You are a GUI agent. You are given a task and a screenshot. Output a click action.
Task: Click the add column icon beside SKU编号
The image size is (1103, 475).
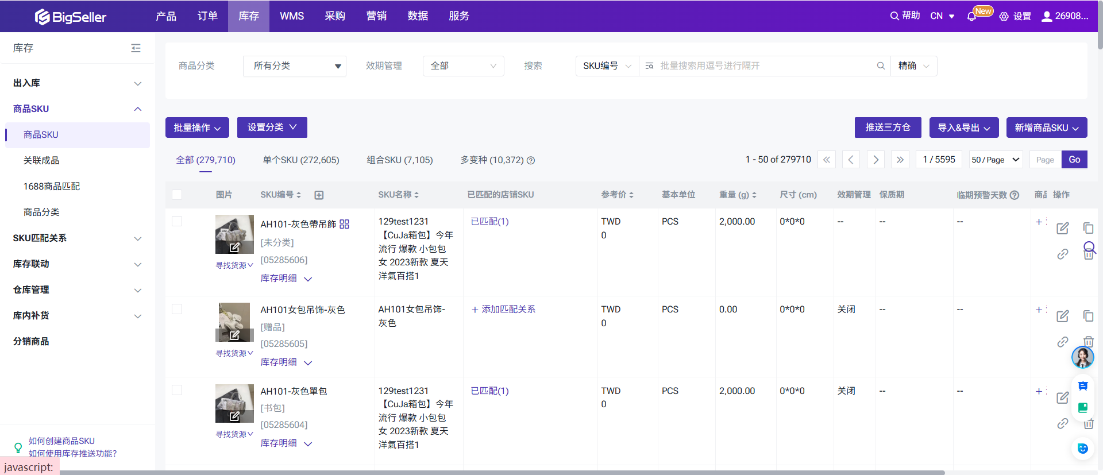coord(319,195)
